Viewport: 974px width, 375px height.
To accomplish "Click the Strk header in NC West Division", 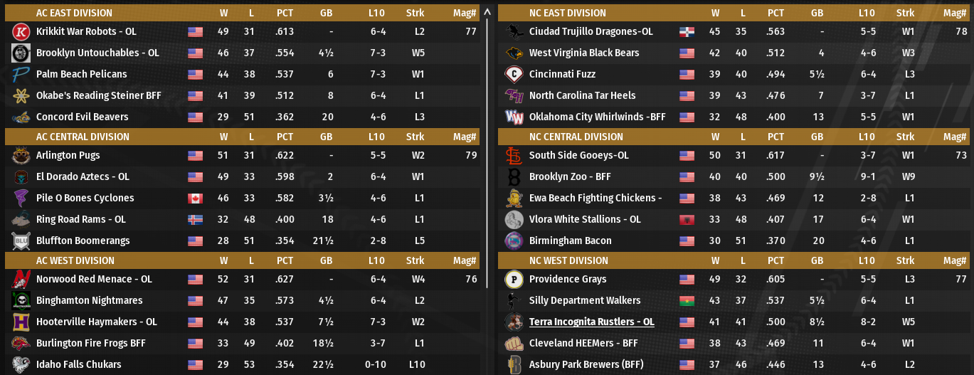I will click(906, 260).
